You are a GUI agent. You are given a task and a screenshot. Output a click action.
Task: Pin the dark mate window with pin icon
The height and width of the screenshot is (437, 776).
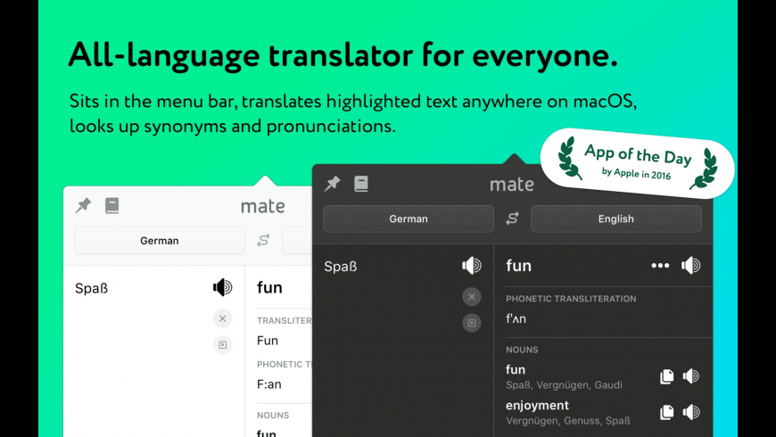pos(332,184)
